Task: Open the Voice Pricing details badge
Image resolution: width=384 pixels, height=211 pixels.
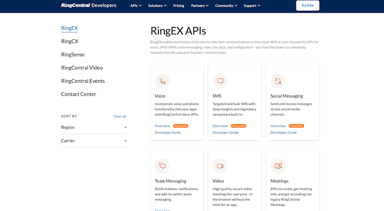Action: [181, 126]
